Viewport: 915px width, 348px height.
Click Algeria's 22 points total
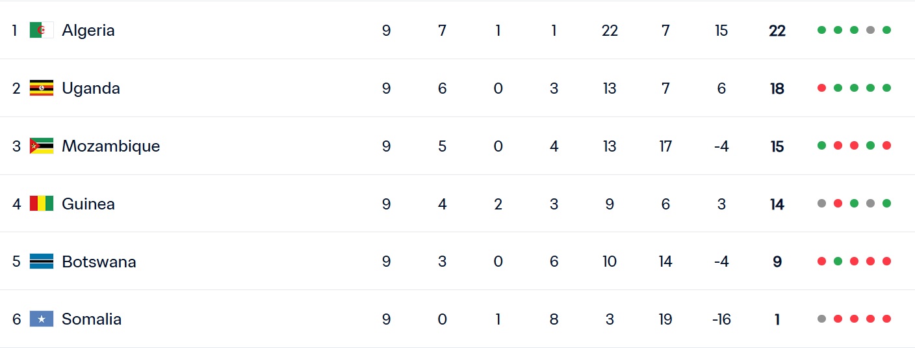click(777, 31)
